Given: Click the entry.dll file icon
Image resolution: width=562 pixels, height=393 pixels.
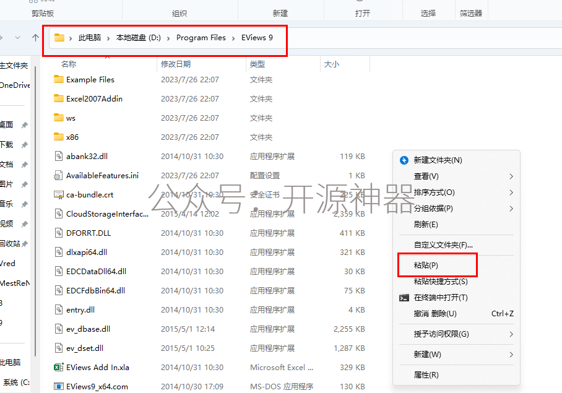Looking at the screenshot, I should 58,309.
